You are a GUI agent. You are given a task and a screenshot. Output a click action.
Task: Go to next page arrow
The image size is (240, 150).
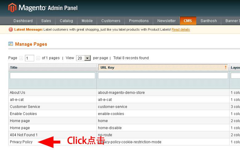tap(38, 58)
